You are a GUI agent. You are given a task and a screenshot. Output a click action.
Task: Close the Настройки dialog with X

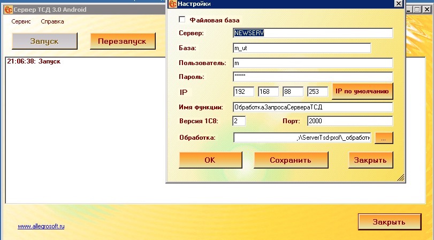(x=398, y=4)
